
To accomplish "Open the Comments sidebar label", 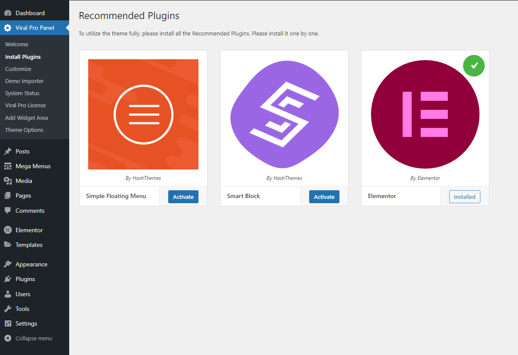I will pos(30,211).
